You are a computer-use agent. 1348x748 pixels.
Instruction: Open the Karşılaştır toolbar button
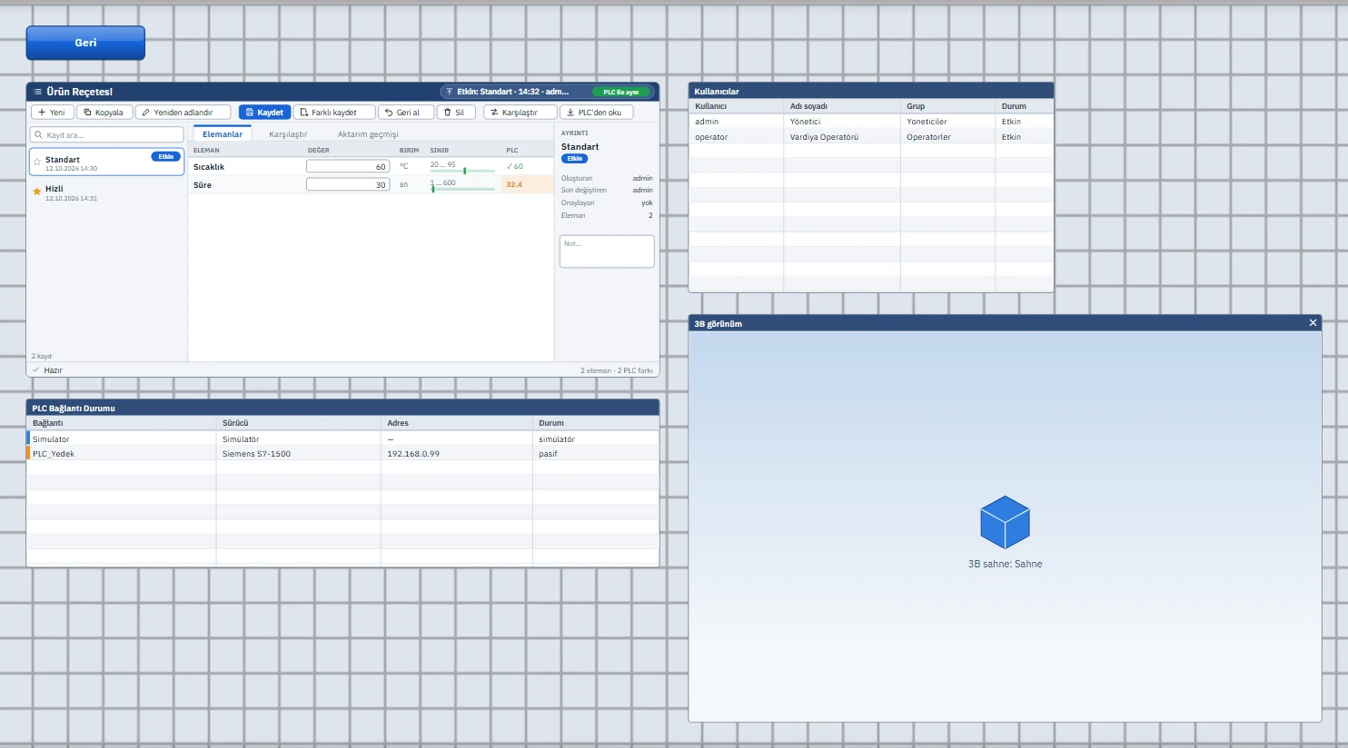click(x=520, y=113)
